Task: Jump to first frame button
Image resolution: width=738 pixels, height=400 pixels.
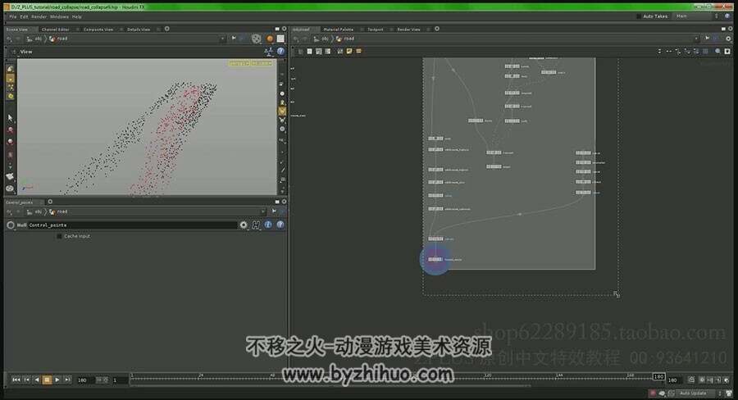Action: click(x=16, y=380)
